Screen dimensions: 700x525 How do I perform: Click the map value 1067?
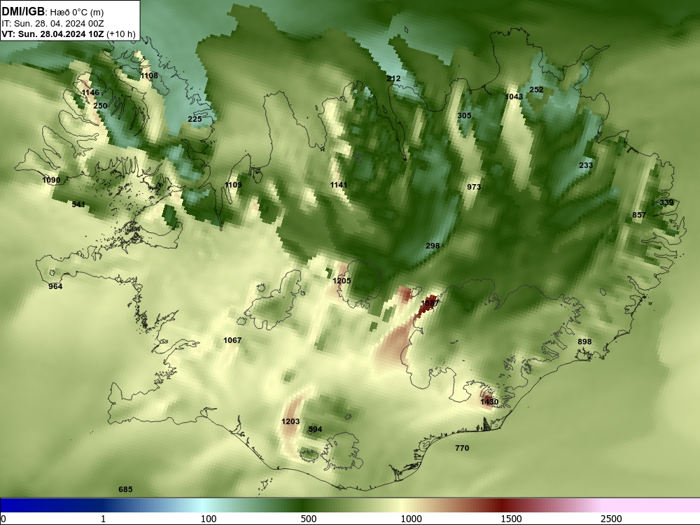232,340
